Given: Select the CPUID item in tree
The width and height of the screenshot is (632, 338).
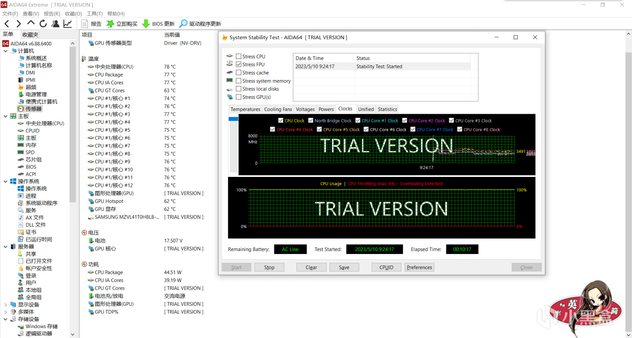Looking at the screenshot, I should pyautogui.click(x=32, y=131).
